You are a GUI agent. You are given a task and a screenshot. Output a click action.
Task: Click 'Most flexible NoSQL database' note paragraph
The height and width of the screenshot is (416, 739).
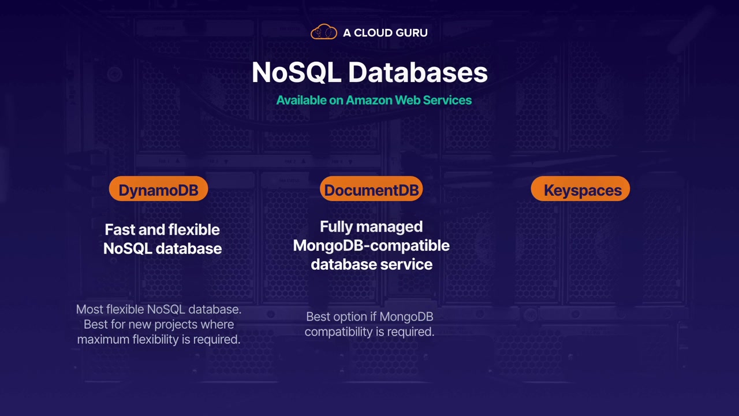159,324
